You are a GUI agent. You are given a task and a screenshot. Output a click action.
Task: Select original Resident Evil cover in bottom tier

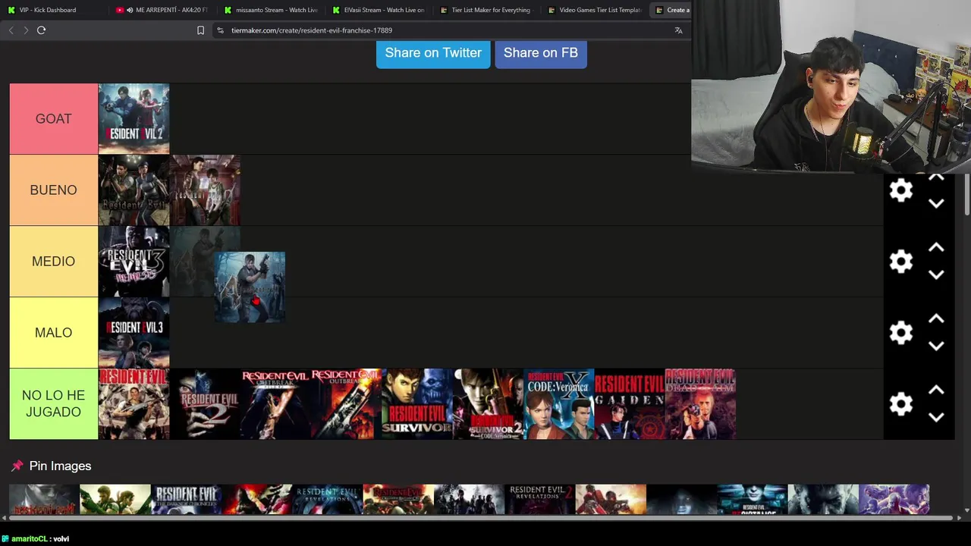click(134, 404)
